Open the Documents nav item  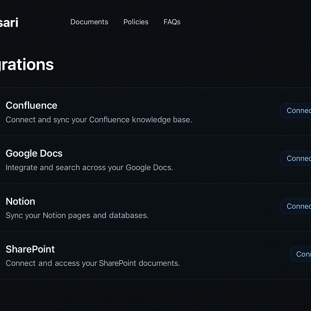click(x=89, y=22)
